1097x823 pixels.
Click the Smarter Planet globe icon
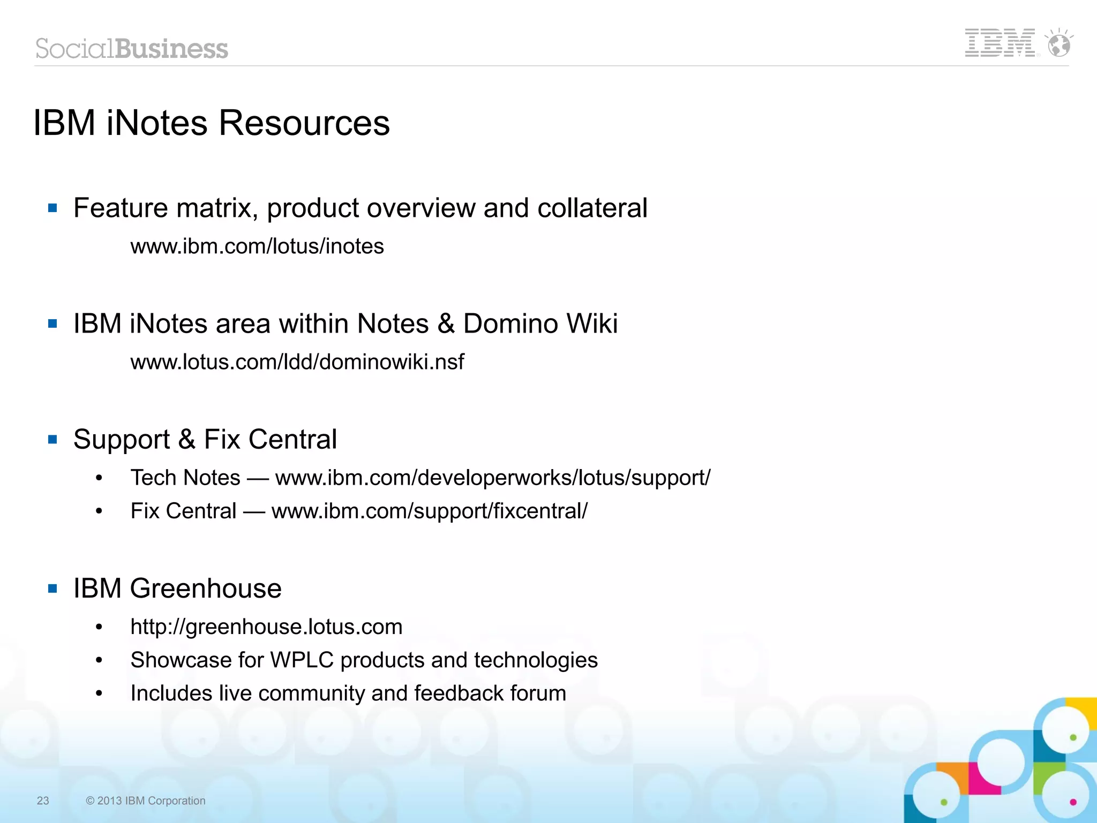(1059, 42)
